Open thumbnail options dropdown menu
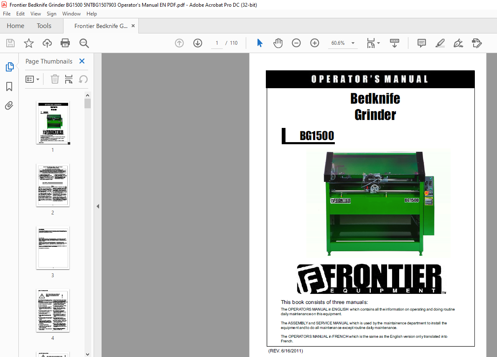The width and height of the screenshot is (497, 357). click(32, 79)
